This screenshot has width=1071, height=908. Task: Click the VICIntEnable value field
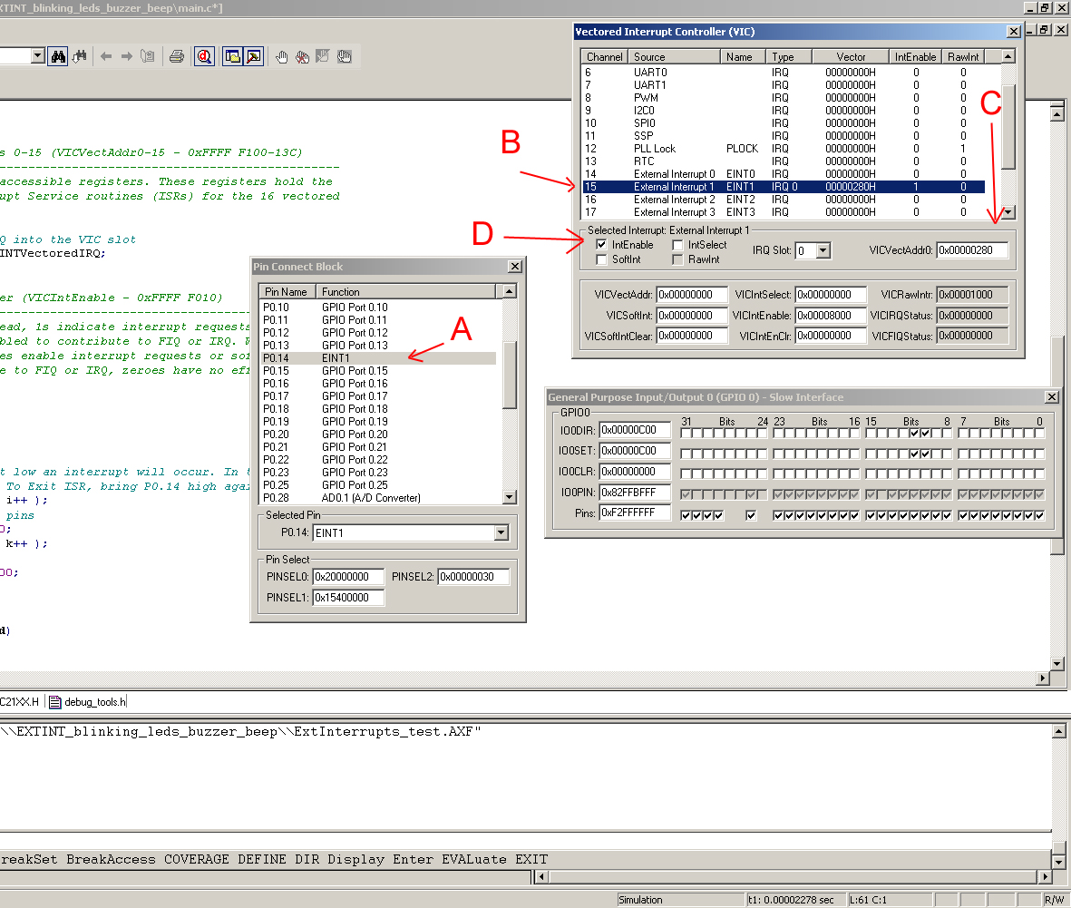tap(830, 316)
